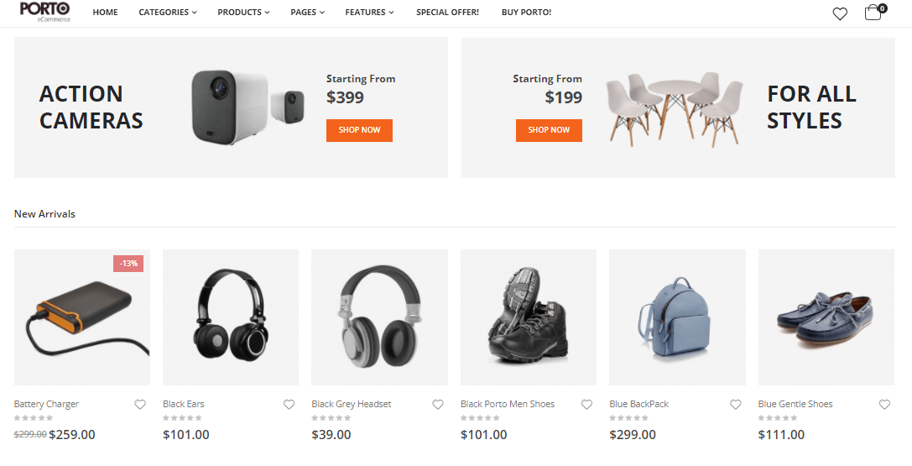Open the wishlist heart icon in header
Viewport: 912px width, 466px height.
840,13
